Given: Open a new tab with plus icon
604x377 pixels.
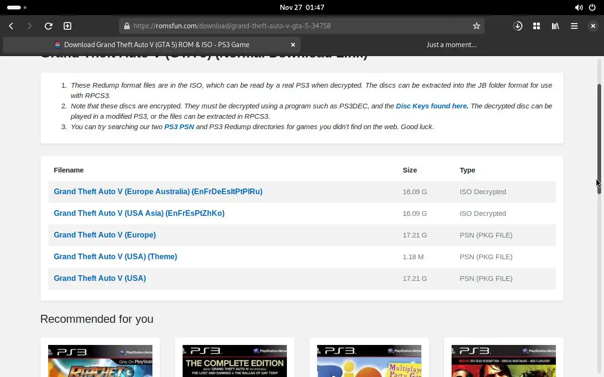Looking at the screenshot, I should (67, 26).
